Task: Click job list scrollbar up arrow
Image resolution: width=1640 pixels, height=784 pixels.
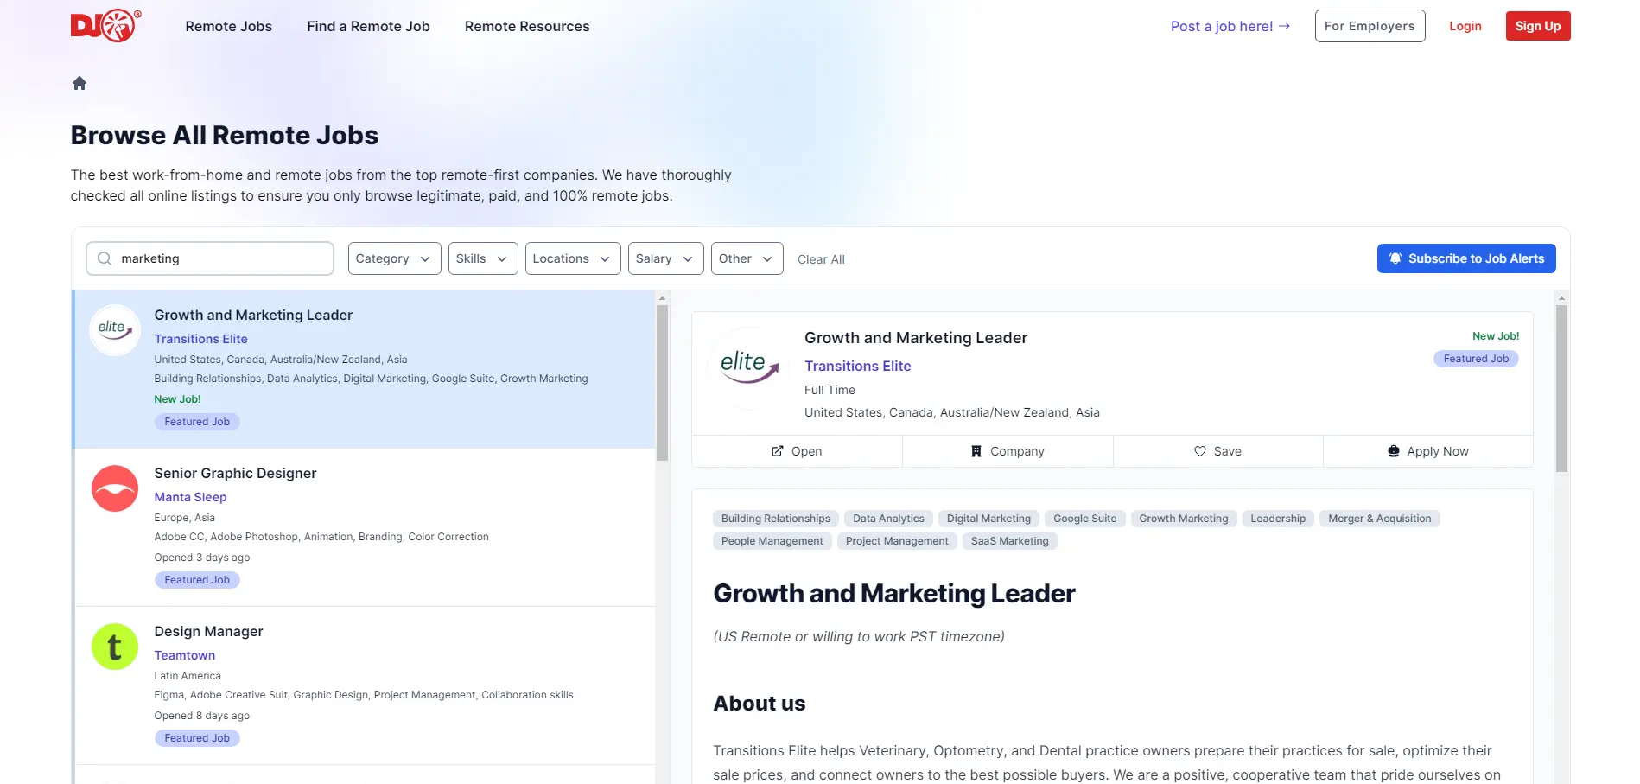Action: click(663, 298)
